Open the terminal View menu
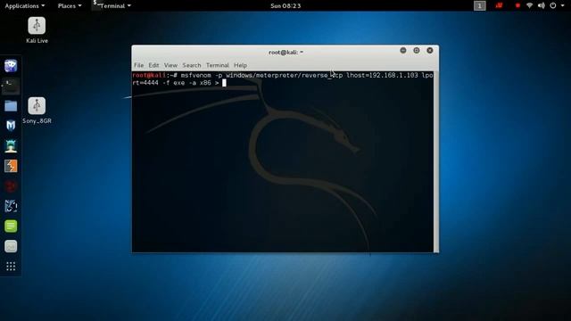 (x=170, y=65)
